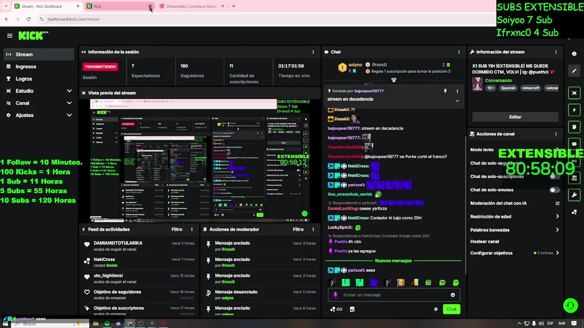Open the info icon in right sidebar

click(574, 54)
